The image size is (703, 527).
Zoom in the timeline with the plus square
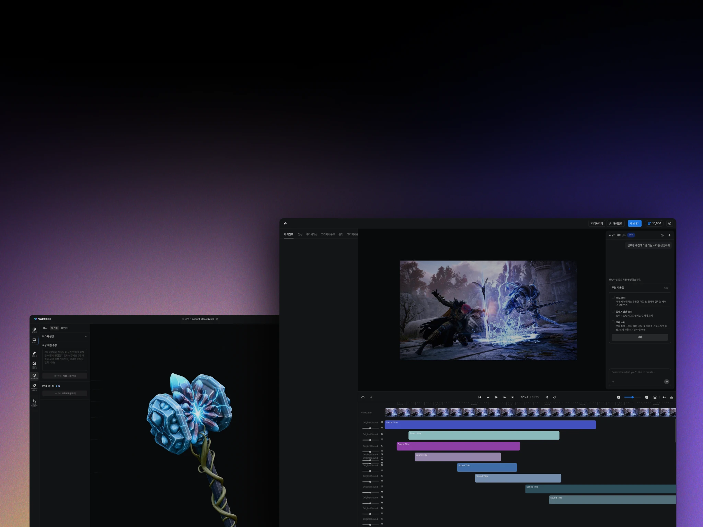619,397
